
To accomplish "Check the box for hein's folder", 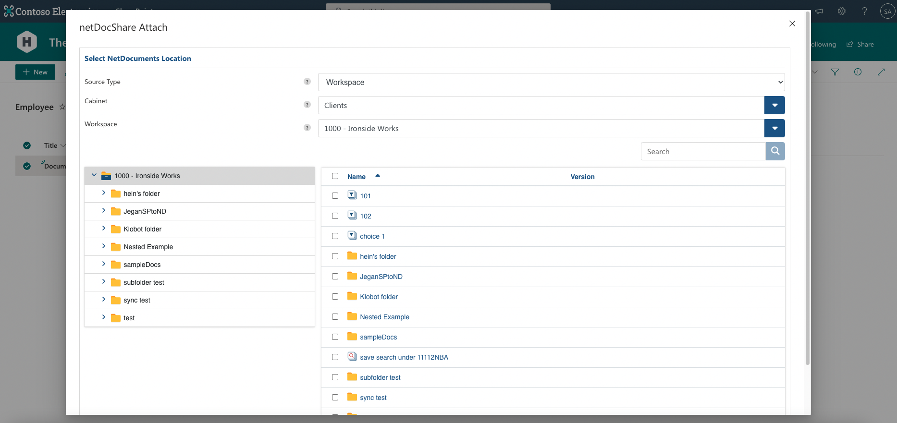I will click(x=335, y=256).
